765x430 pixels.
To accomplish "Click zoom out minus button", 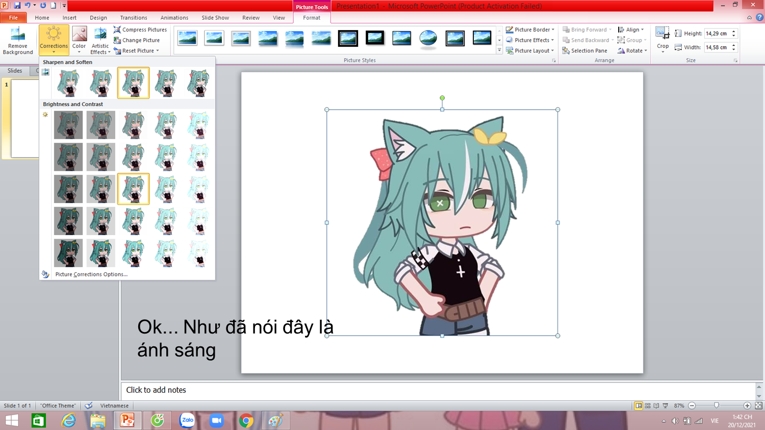I will tap(692, 406).
